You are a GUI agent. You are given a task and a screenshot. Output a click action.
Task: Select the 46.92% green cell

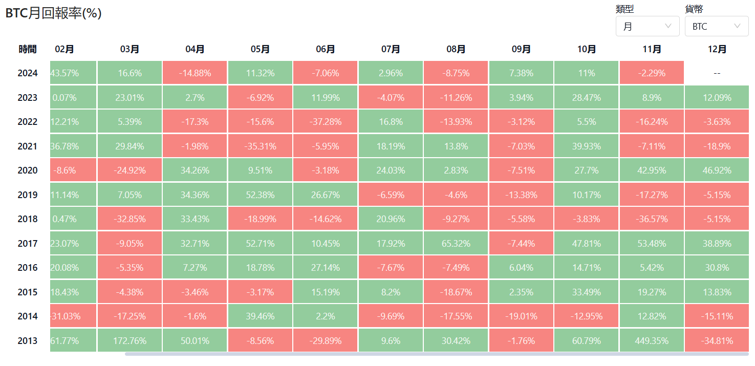click(717, 170)
